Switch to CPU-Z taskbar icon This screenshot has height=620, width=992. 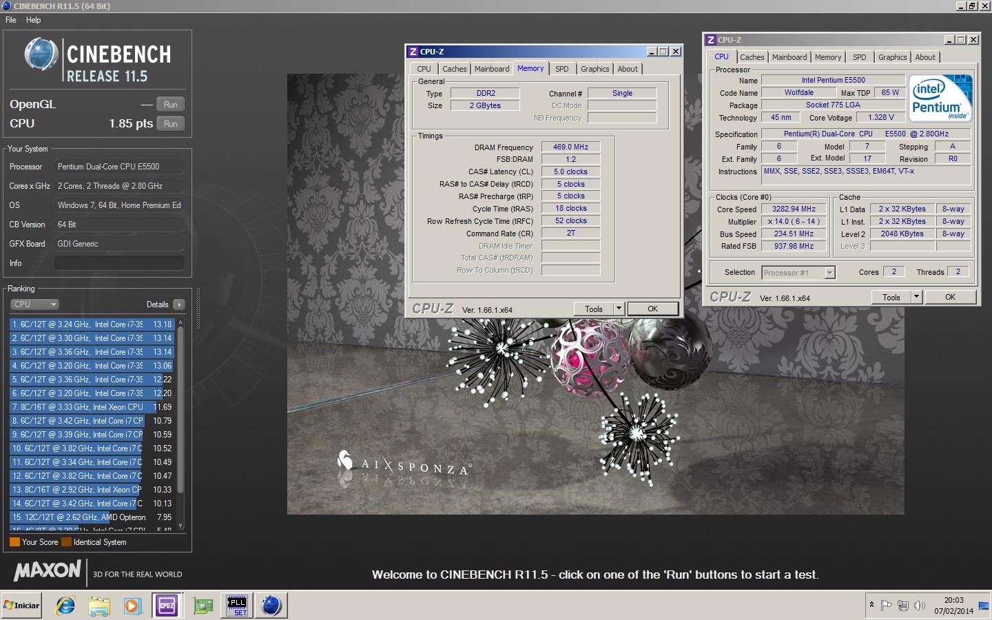coord(167,606)
